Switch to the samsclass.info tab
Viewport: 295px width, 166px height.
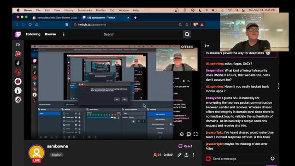[x=56, y=18]
